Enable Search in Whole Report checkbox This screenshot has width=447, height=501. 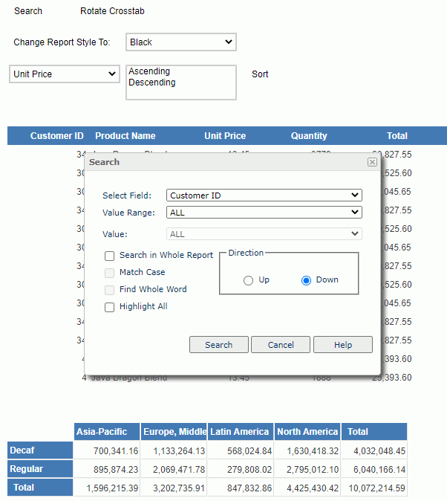[110, 256]
